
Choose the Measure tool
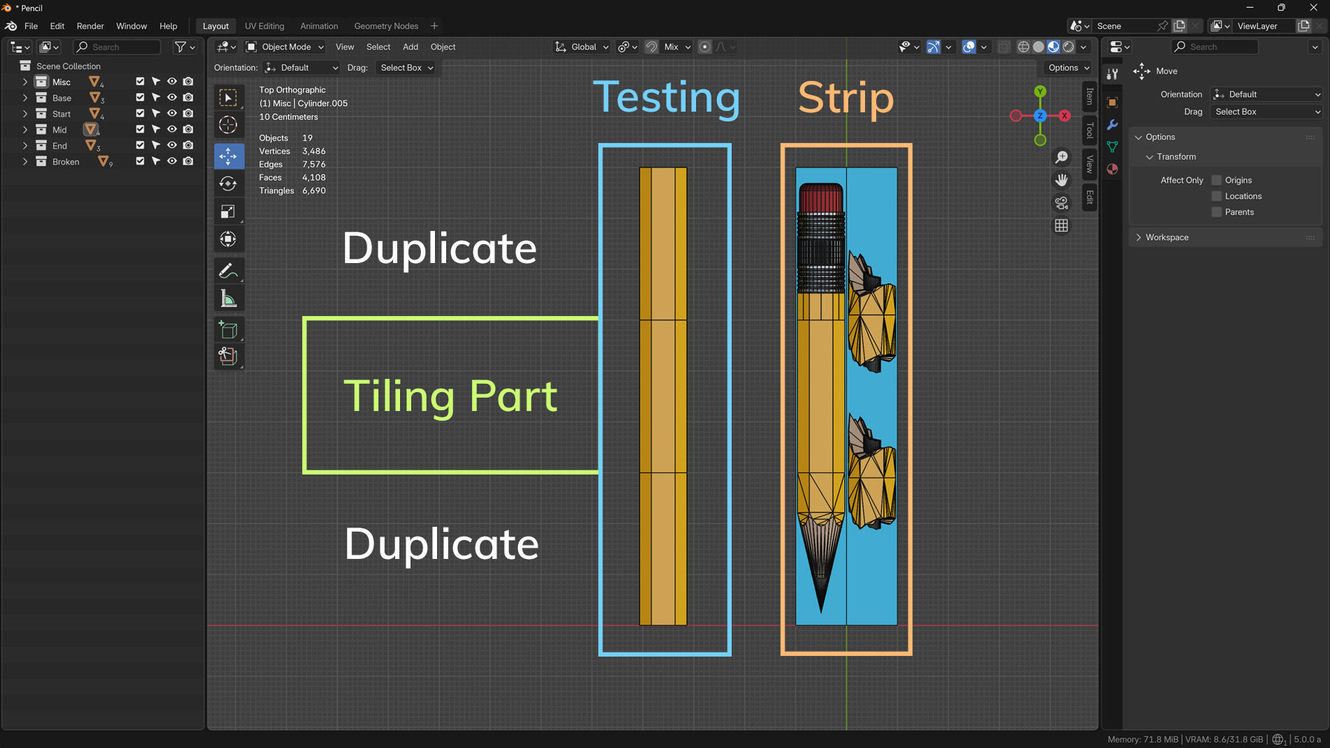pyautogui.click(x=228, y=299)
